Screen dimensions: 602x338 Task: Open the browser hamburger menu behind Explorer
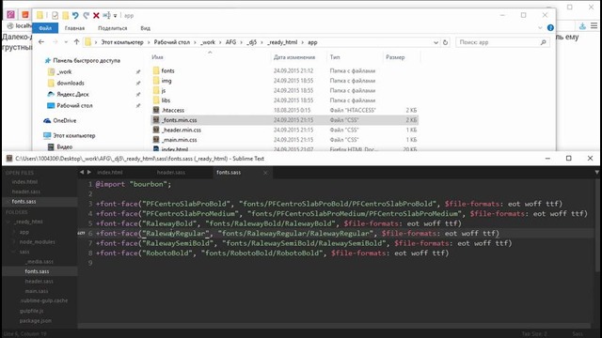pos(594,25)
